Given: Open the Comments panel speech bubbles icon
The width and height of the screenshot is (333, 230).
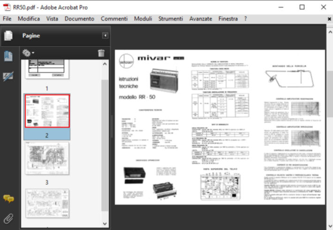Looking at the screenshot, I should point(8,199).
